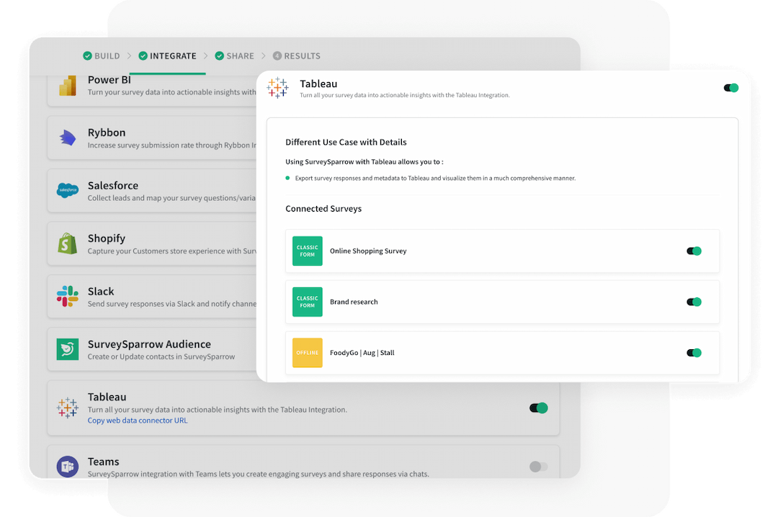Click Create or Update contacts description
This screenshot has width=778, height=517.
(x=161, y=356)
